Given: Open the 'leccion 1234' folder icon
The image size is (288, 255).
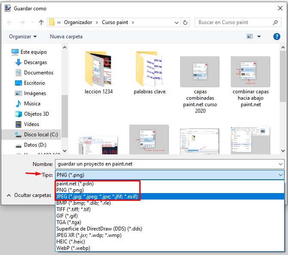Looking at the screenshot, I should (99, 70).
